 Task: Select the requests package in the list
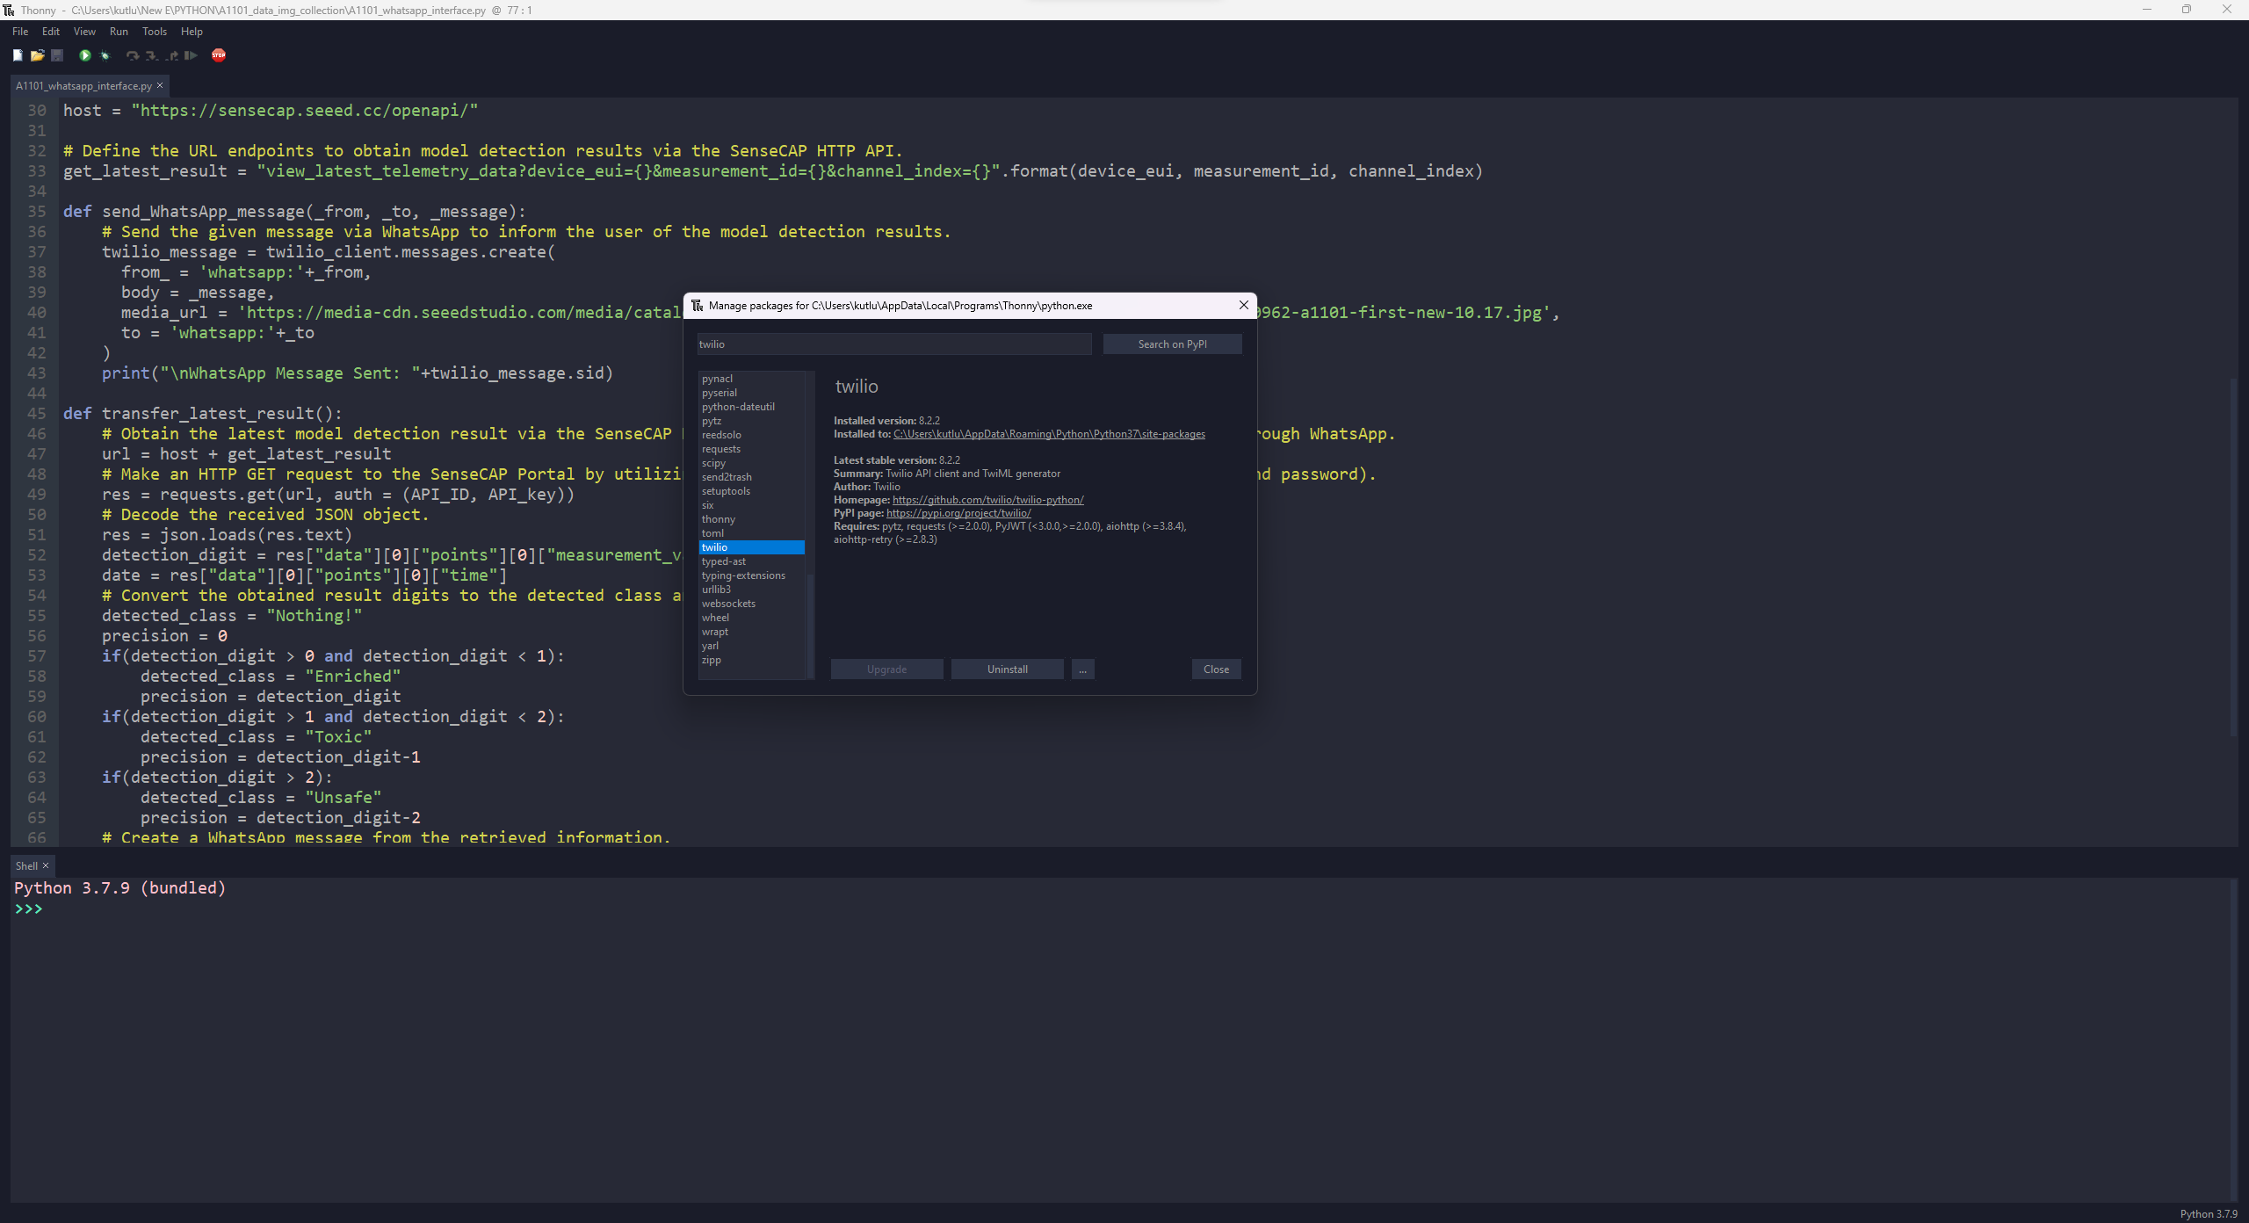[x=720, y=449]
